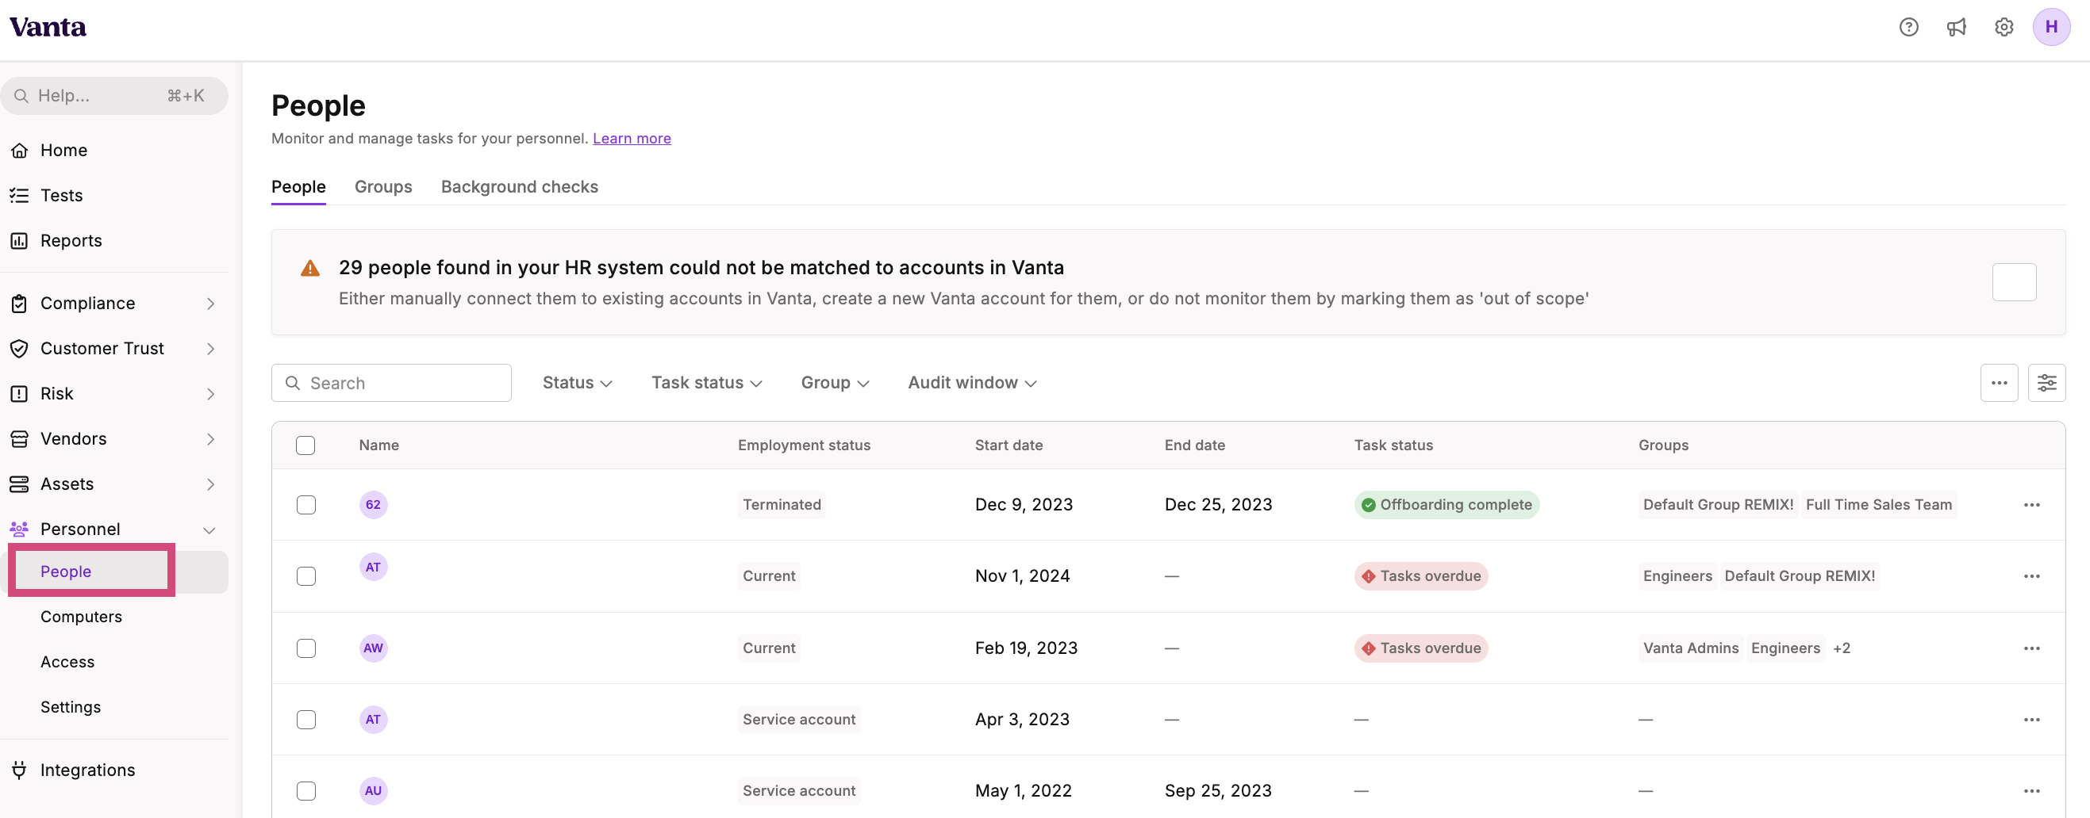Expand the Vendors sidebar section
The image size is (2090, 818).
[x=210, y=439]
